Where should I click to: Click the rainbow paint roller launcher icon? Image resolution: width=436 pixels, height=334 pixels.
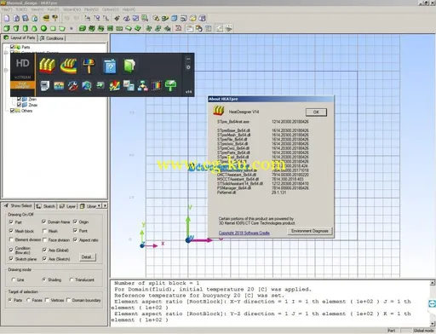coord(89,66)
